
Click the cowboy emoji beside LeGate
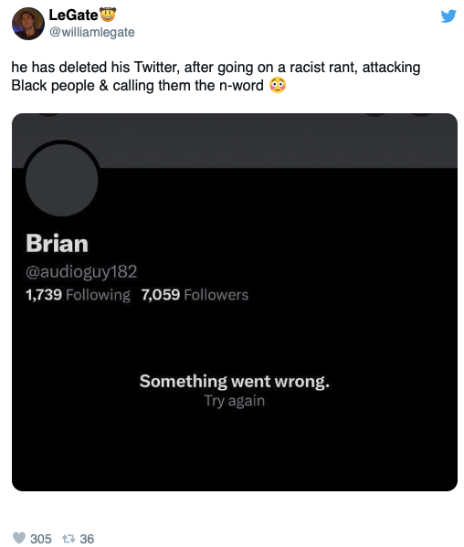click(108, 15)
